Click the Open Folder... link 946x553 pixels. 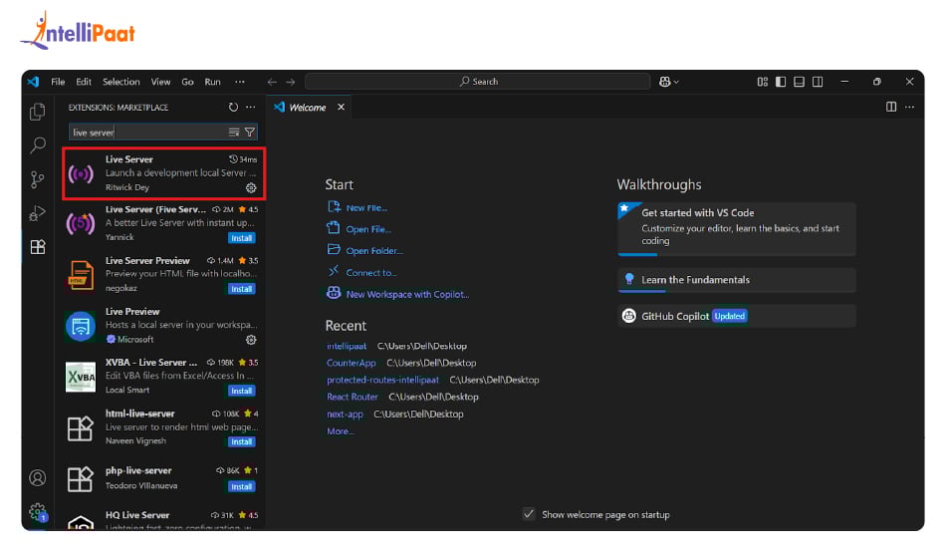tap(374, 251)
